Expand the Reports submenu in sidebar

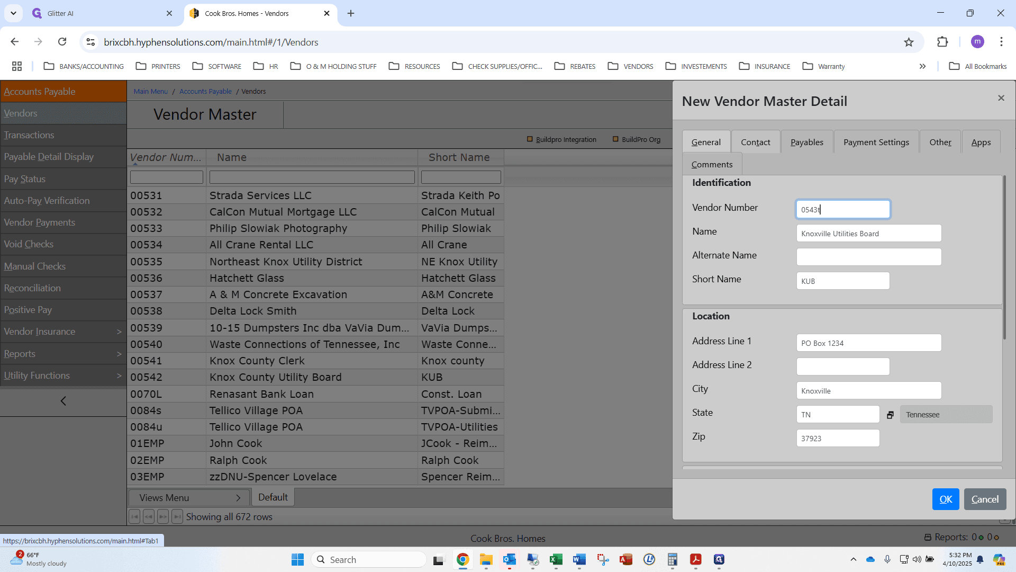(63, 354)
